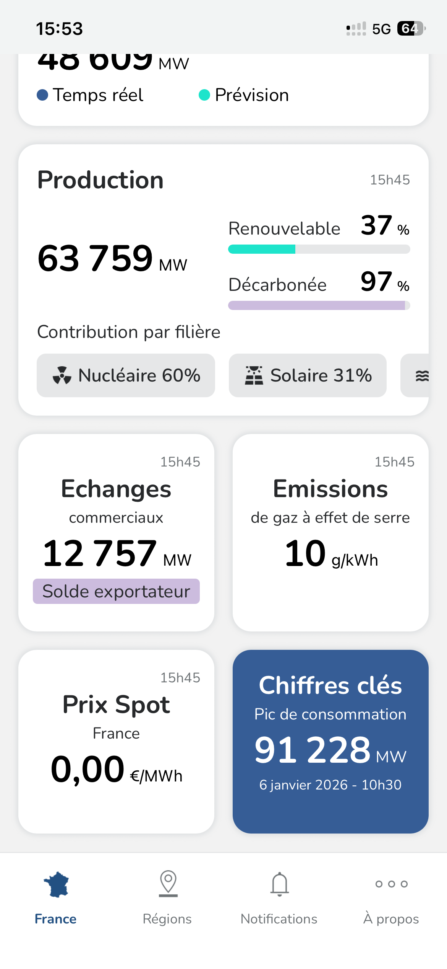This screenshot has height=969, width=447.
Task: Tap the France map icon
Action: pyautogui.click(x=56, y=884)
